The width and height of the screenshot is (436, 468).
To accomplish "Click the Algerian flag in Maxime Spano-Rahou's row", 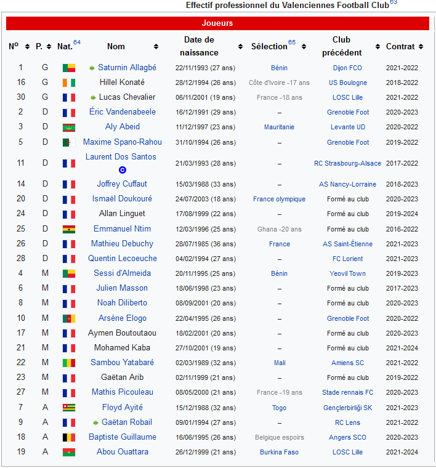I will pyautogui.click(x=68, y=142).
